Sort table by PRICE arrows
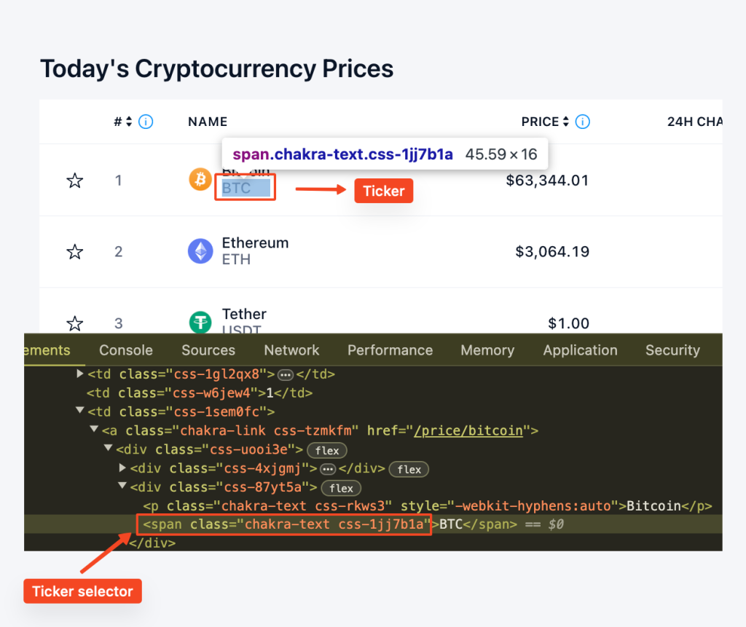 [x=565, y=122]
